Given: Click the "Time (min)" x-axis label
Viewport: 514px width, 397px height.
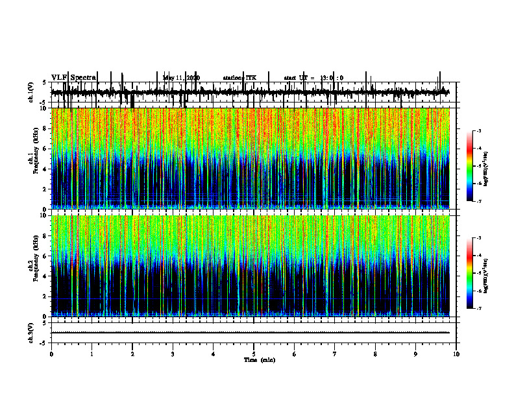Looking at the screenshot, I should [x=260, y=360].
